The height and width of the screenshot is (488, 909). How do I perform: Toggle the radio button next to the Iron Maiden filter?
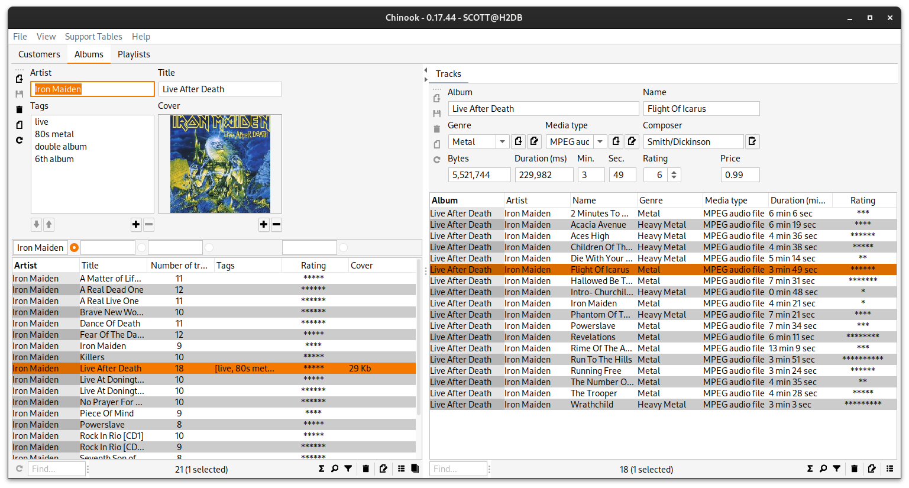pyautogui.click(x=74, y=248)
